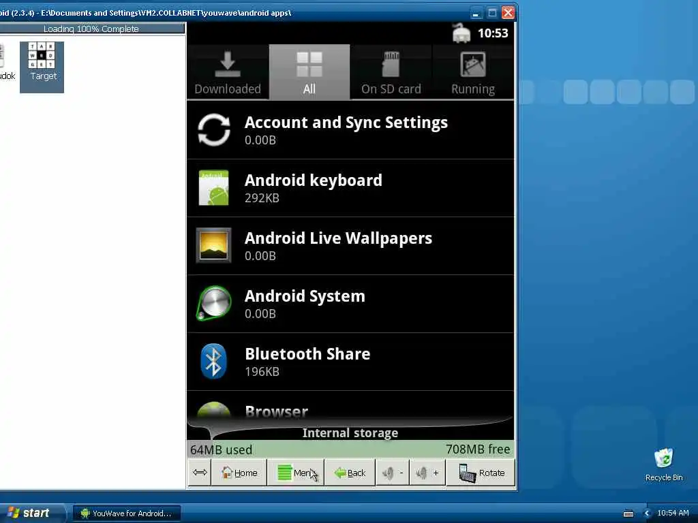This screenshot has height=523, width=698.
Task: Open the Android keyboard entry
Action: (x=350, y=188)
